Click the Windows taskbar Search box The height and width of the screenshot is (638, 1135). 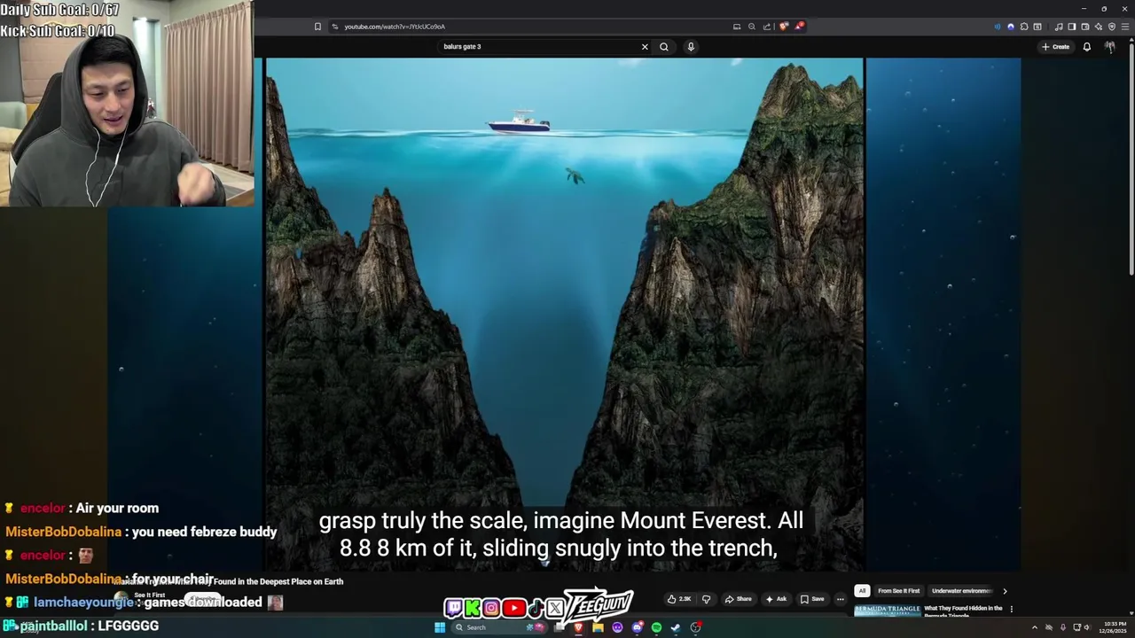click(x=498, y=627)
